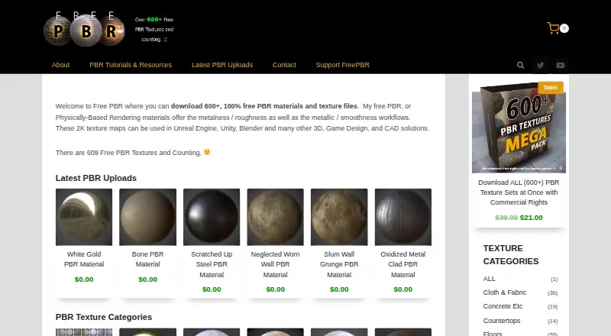Click Bone PBR Material title
611x336 pixels.
[x=147, y=259]
